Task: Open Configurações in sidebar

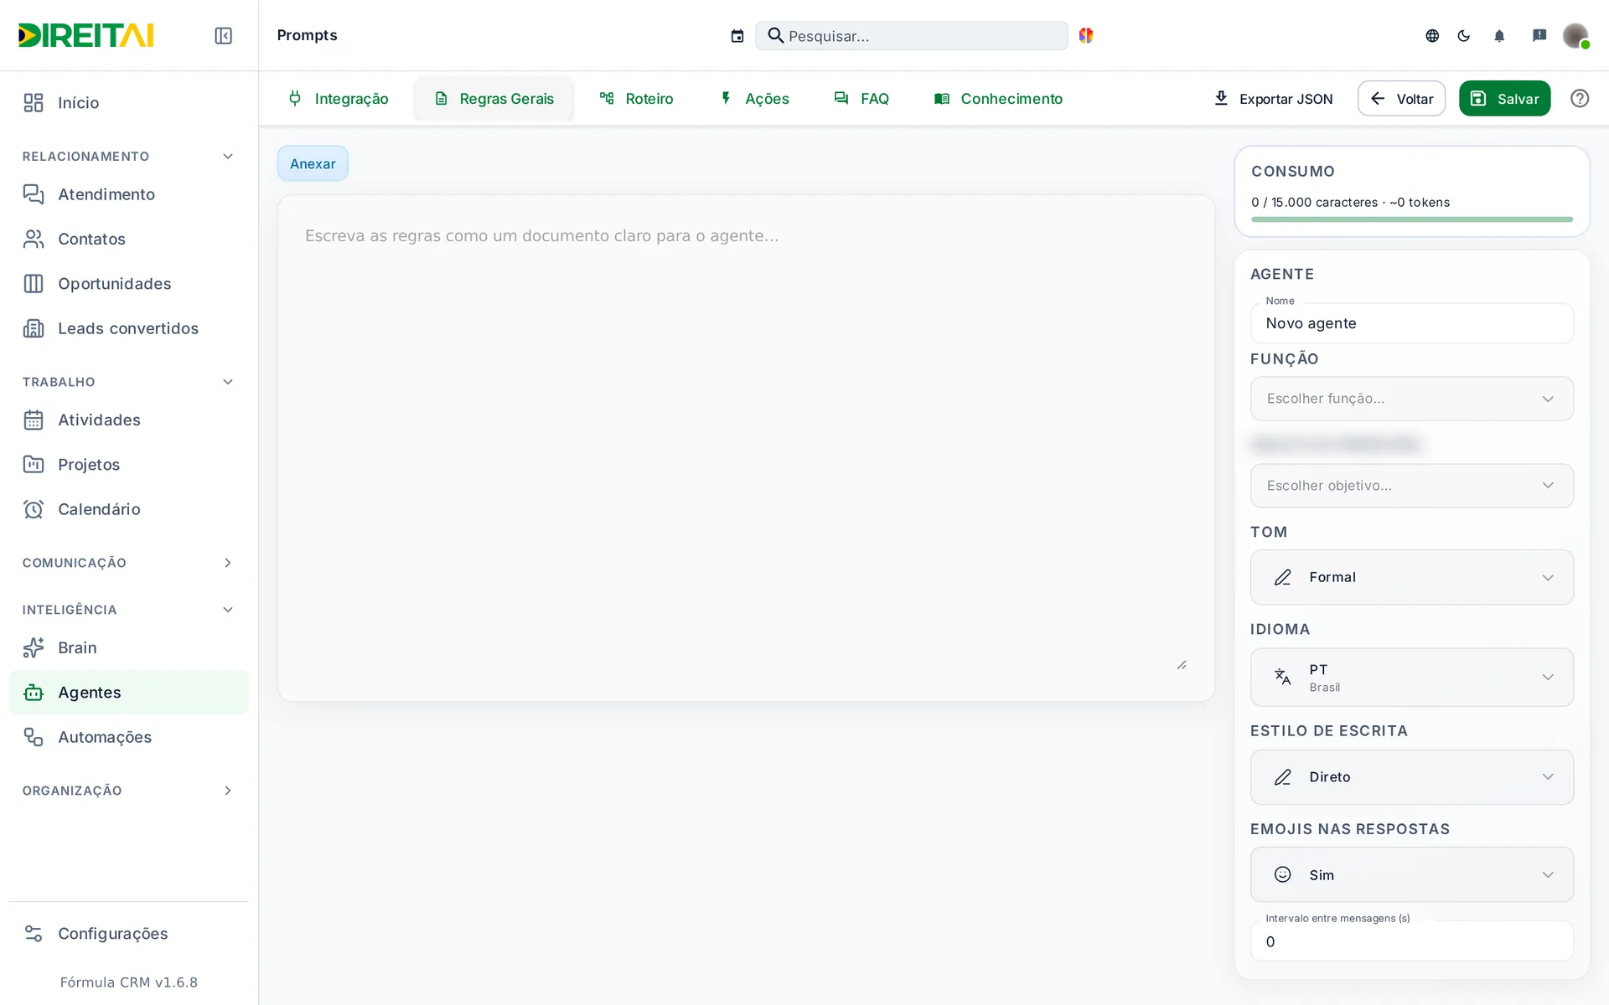Action: pyautogui.click(x=128, y=933)
